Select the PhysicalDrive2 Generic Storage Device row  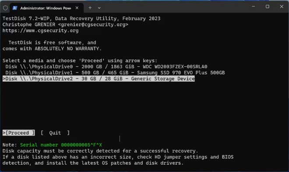99,79
